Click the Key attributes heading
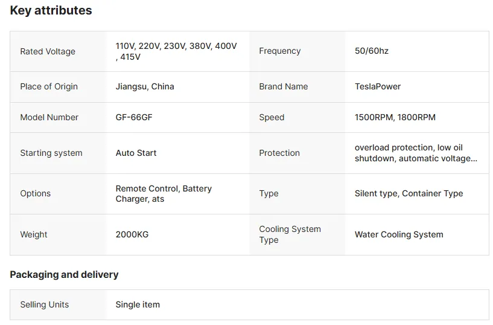Image resolution: width=493 pixels, height=325 pixels. click(x=51, y=10)
